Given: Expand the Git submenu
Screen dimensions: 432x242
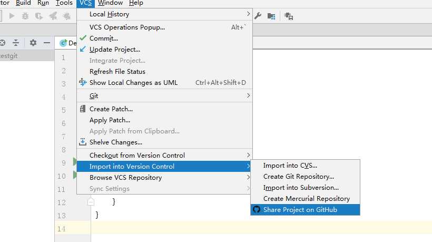Looking at the screenshot, I should pyautogui.click(x=164, y=95).
